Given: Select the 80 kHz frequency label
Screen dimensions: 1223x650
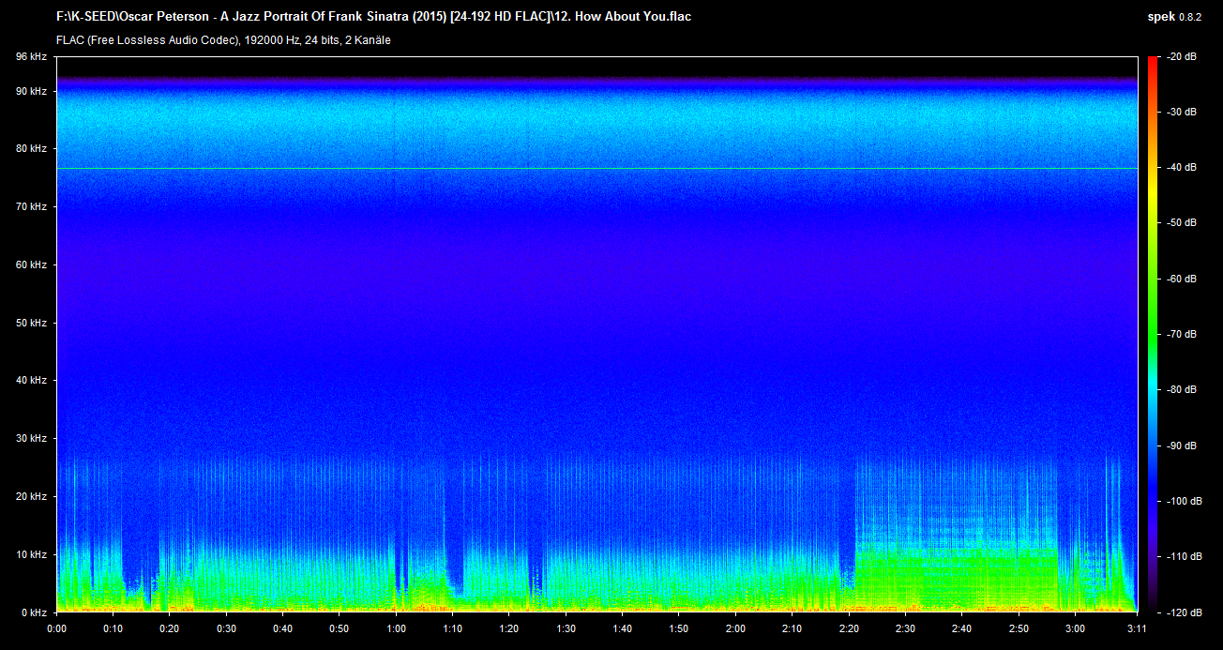Looking at the screenshot, I should tap(31, 149).
